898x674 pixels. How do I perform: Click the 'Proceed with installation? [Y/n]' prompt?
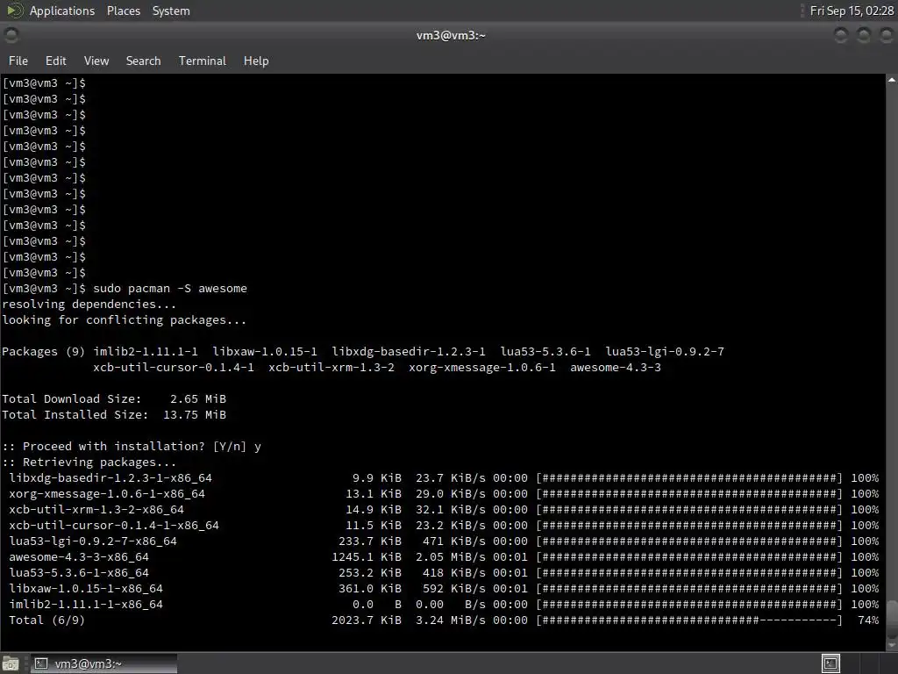click(124, 447)
